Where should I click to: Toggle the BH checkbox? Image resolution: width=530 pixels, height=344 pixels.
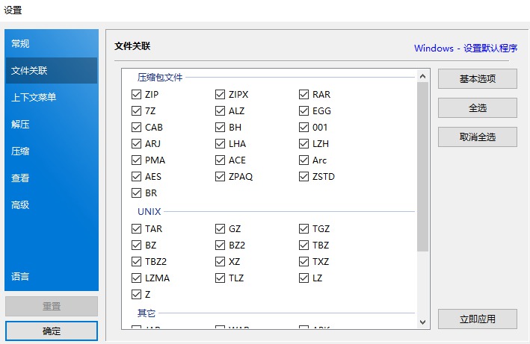pyautogui.click(x=220, y=128)
